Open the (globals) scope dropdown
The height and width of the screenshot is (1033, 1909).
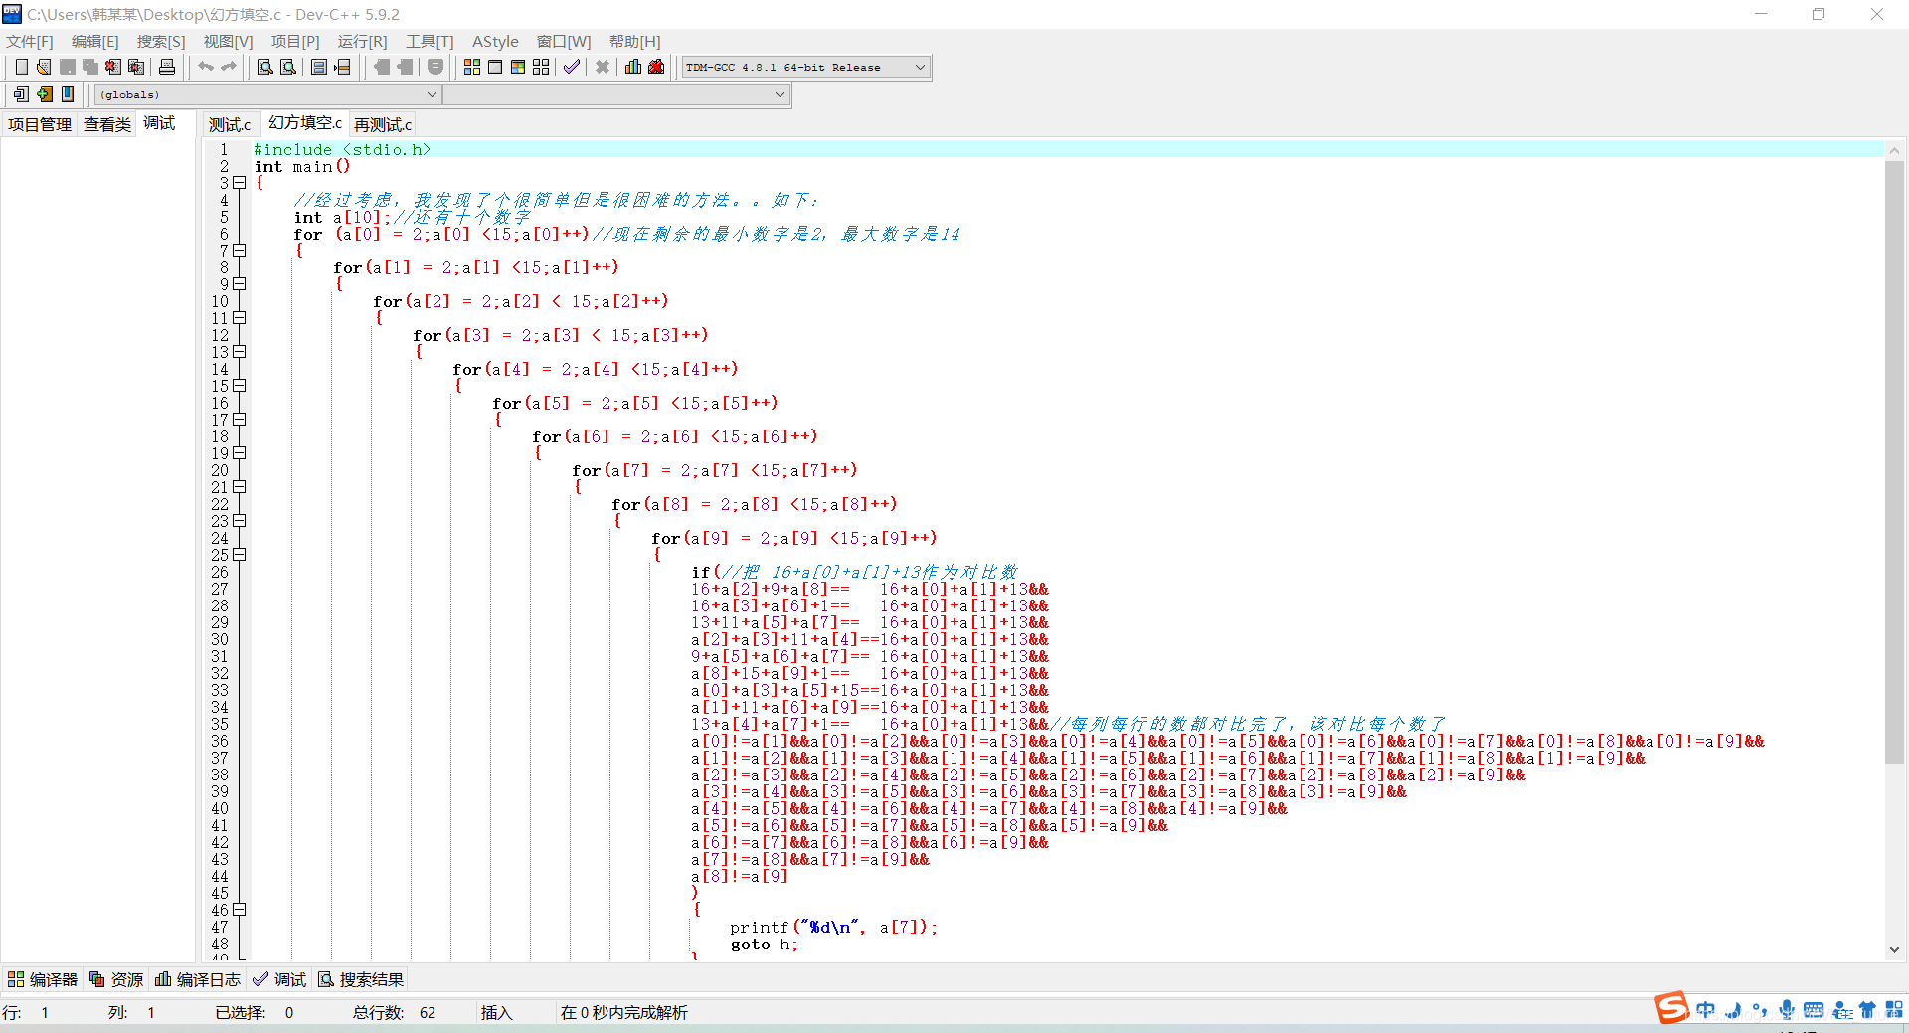coord(268,94)
